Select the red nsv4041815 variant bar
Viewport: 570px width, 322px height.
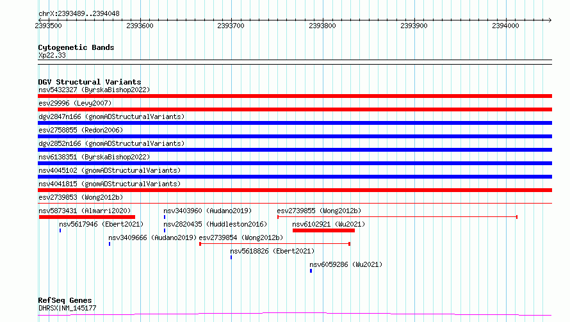click(295, 190)
